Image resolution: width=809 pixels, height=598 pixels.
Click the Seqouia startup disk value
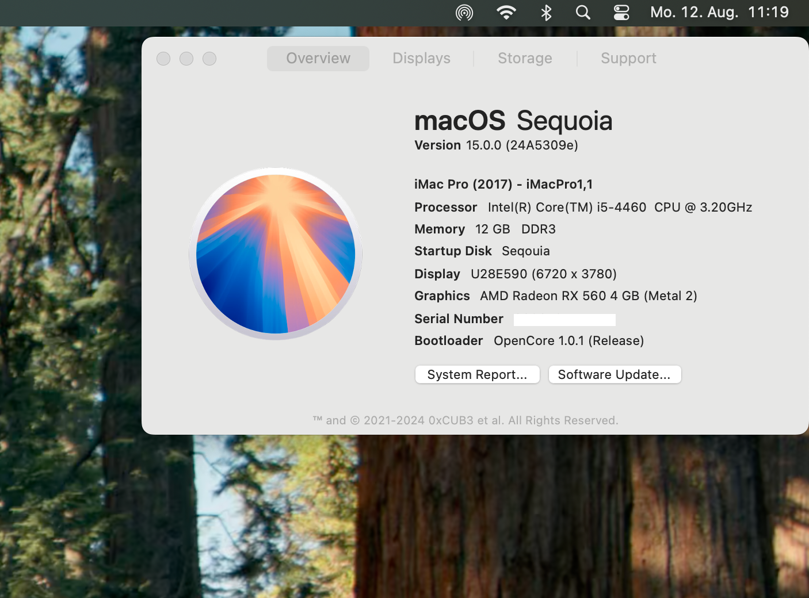(526, 251)
